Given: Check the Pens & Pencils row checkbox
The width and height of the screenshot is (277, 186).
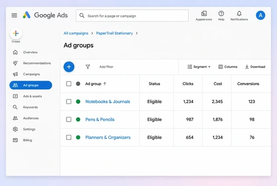Looking at the screenshot, I should 69,119.
